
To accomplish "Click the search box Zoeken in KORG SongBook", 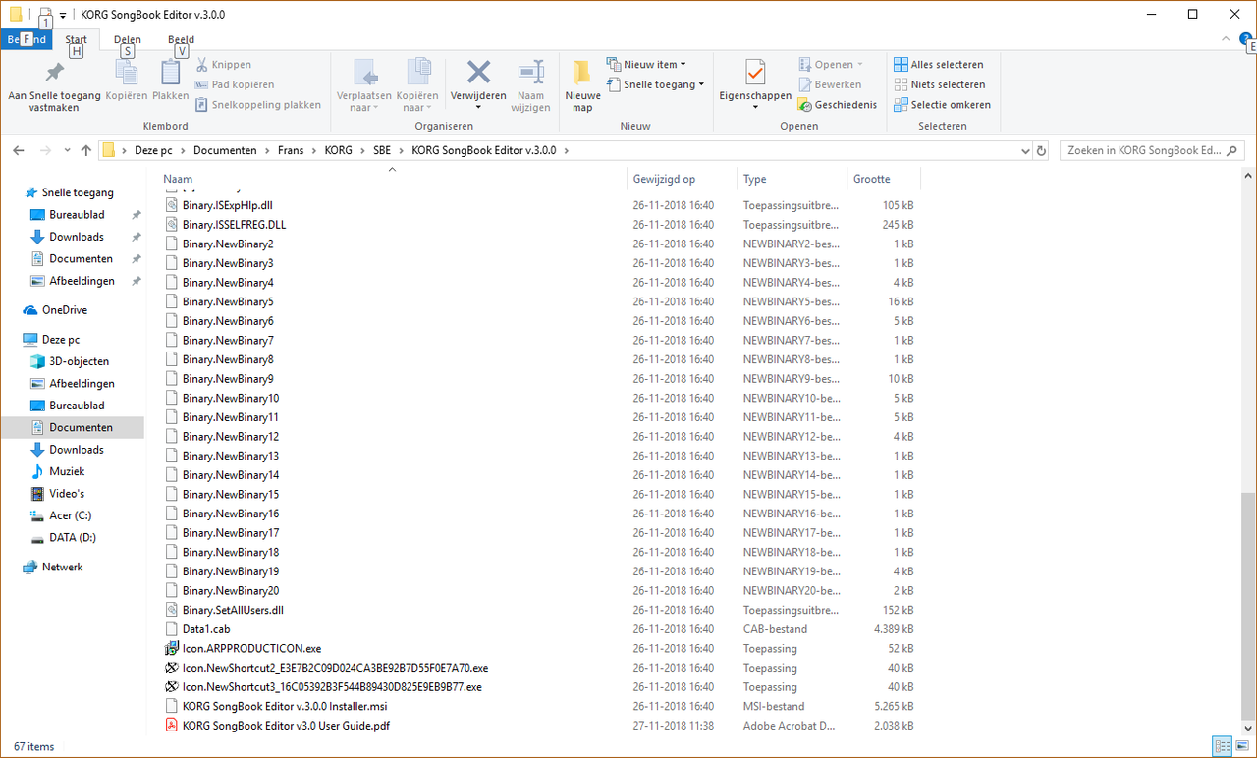I will [x=1151, y=151].
